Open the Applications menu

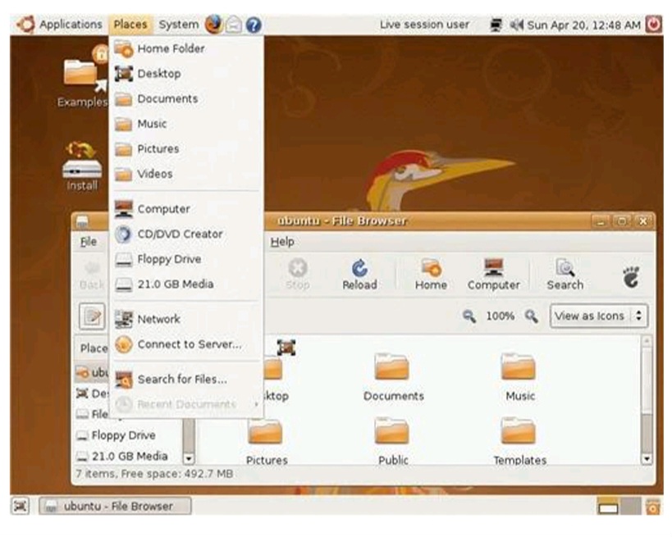coord(71,25)
